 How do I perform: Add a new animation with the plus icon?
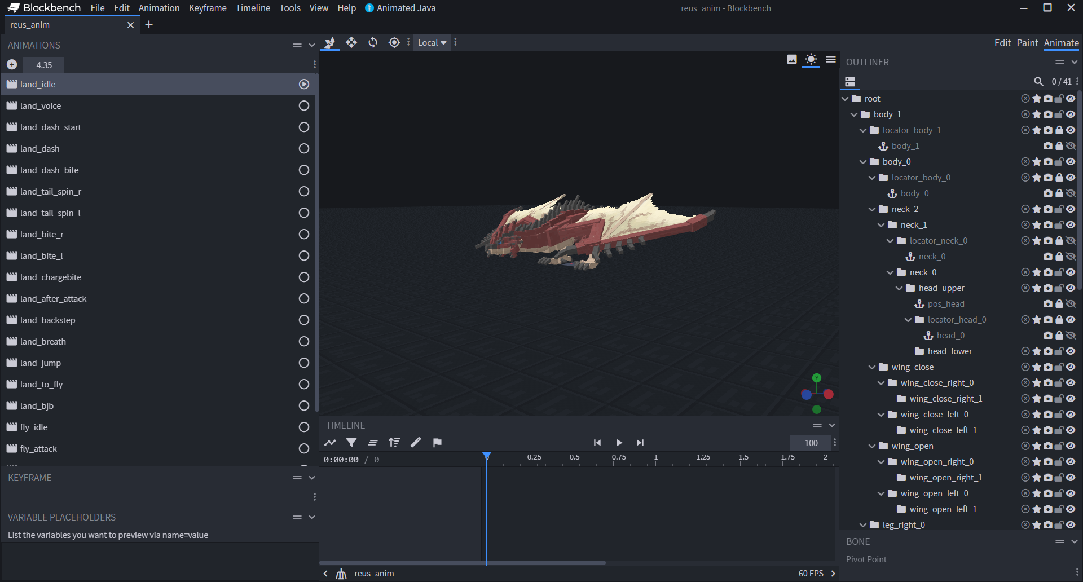coord(11,64)
